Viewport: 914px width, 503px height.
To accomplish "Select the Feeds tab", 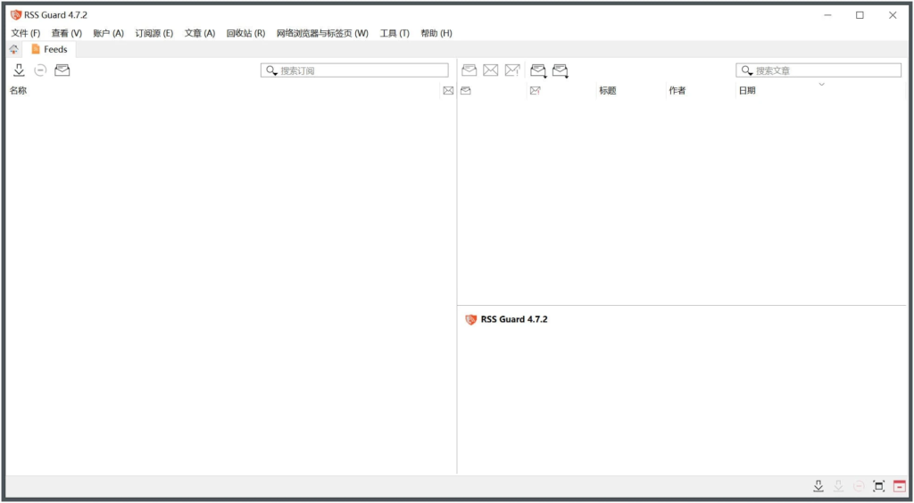I will (50, 49).
